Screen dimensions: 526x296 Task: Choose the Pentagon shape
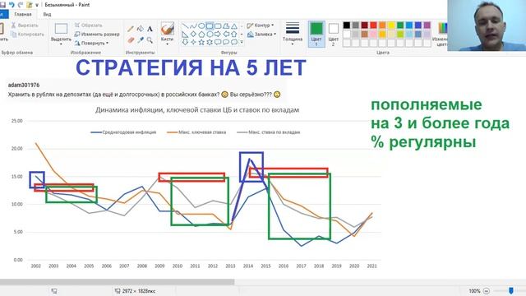point(201,34)
